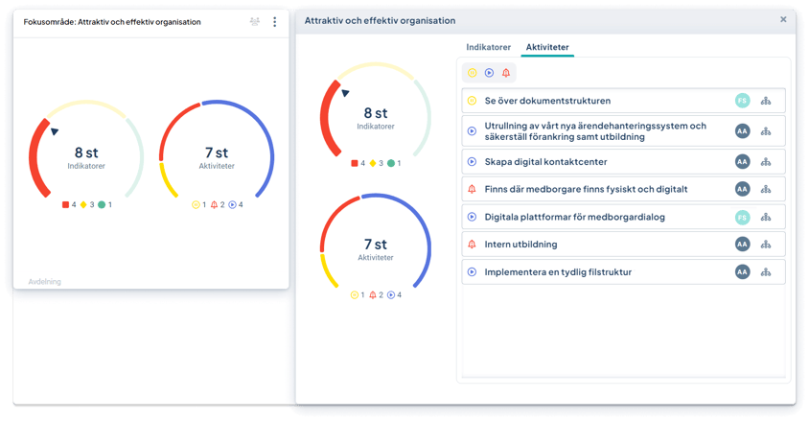The width and height of the screenshot is (809, 421).
Task: Click the 8 st Indikatorer gauge in detail panel
Action: (375, 117)
